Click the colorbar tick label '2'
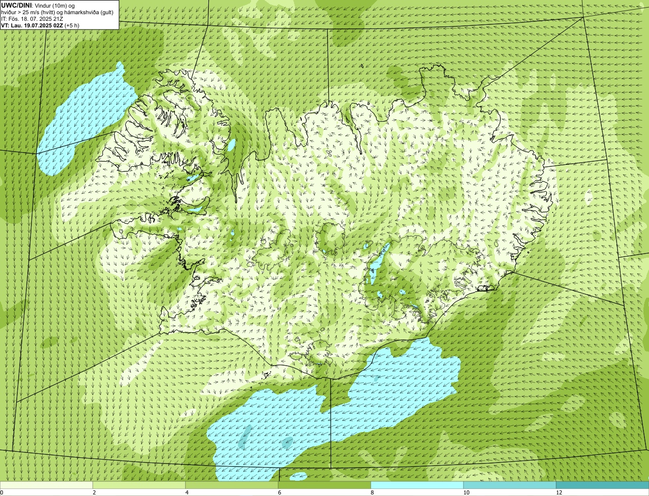Viewport: 649px width, 496px height. pyautogui.click(x=94, y=492)
